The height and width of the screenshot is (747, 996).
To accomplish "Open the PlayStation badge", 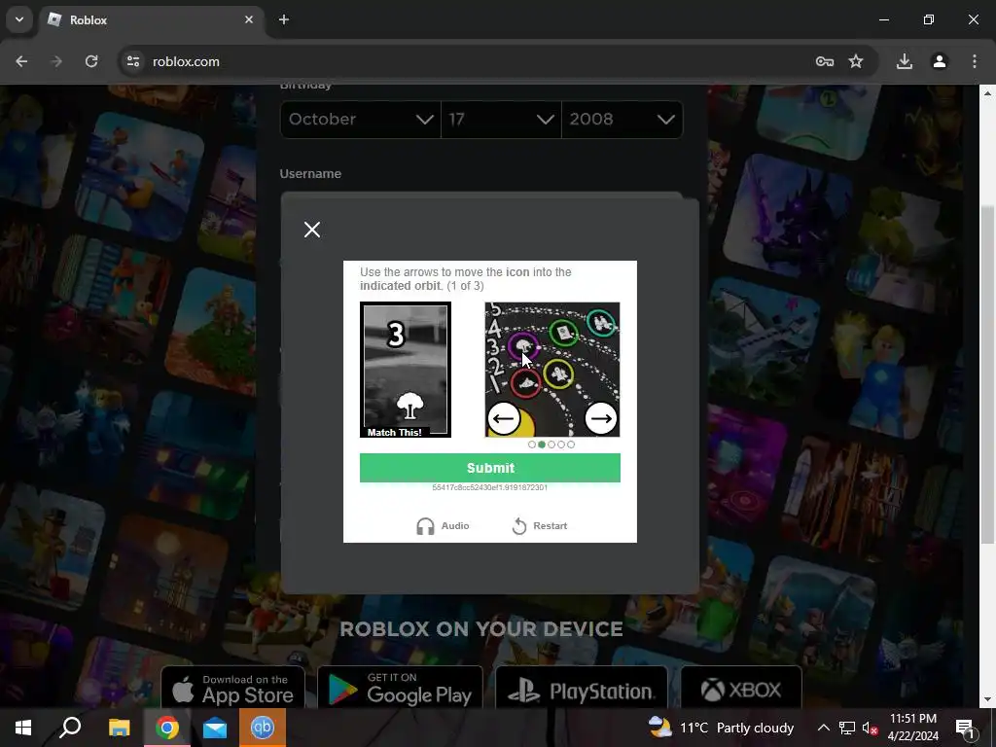I will coord(582,689).
